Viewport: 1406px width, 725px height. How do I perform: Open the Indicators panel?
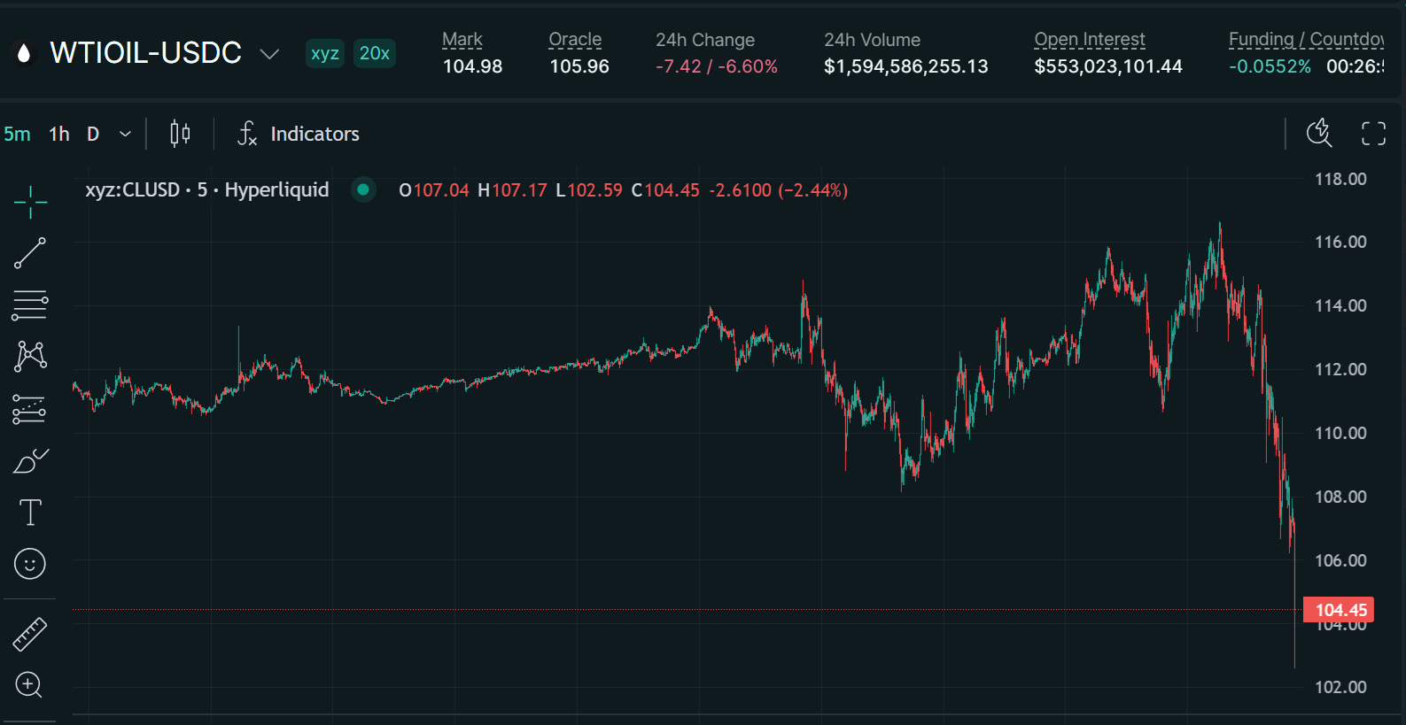tap(299, 134)
